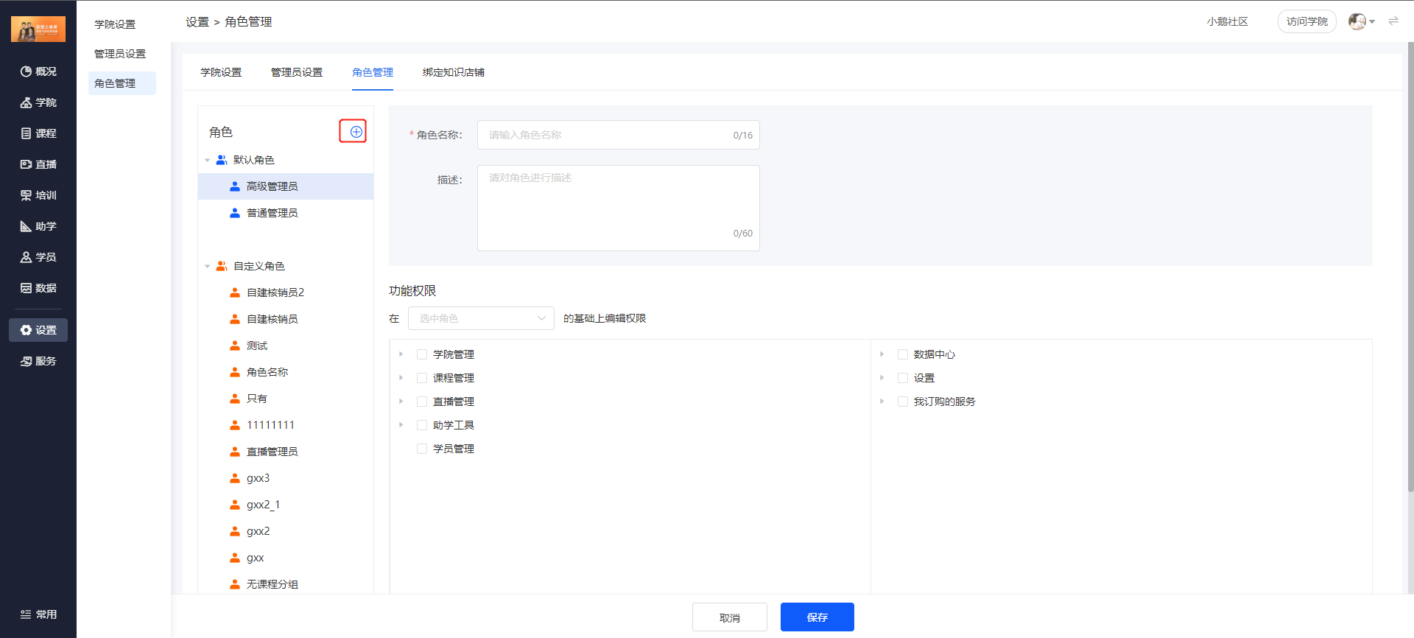Enable the 学员管理 permission checkbox
The width and height of the screenshot is (1414, 638).
coord(422,449)
